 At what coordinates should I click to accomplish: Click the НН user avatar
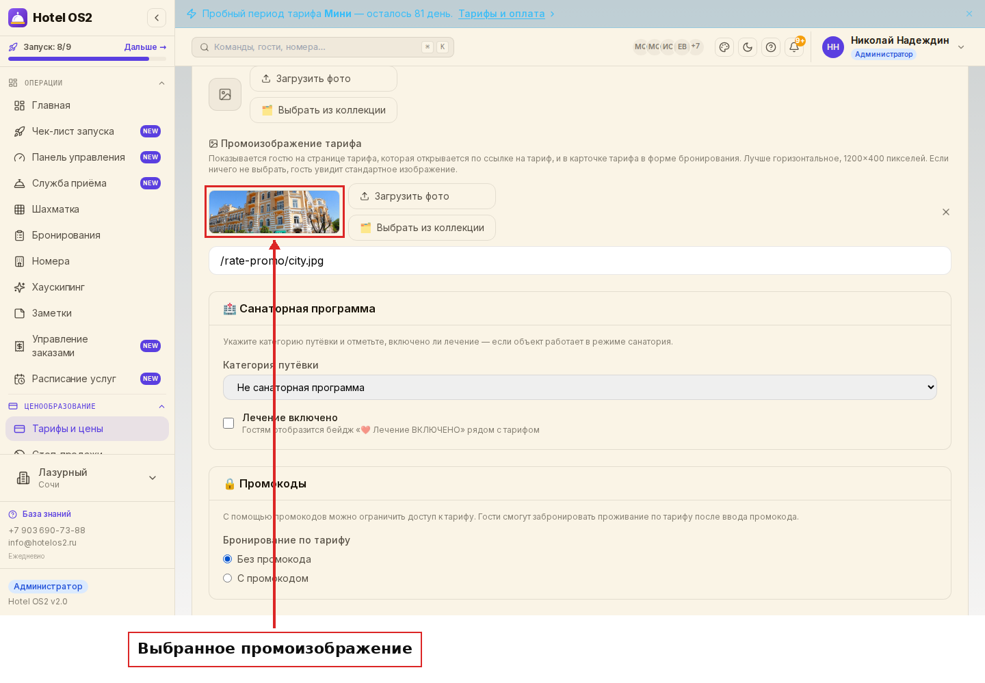(833, 47)
